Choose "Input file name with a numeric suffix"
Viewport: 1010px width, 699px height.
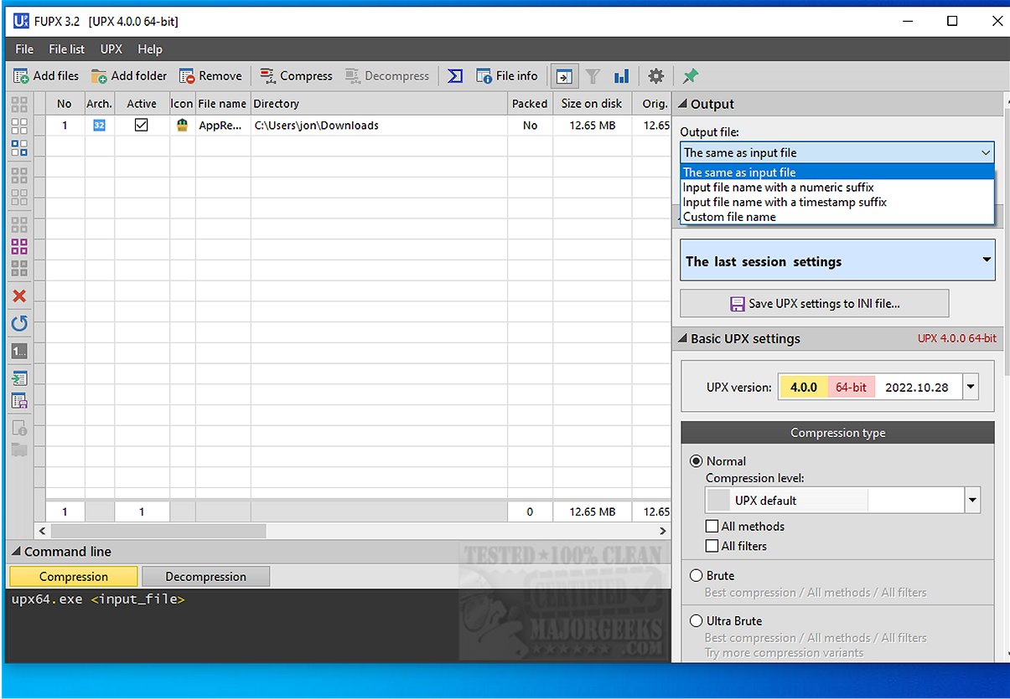point(837,188)
